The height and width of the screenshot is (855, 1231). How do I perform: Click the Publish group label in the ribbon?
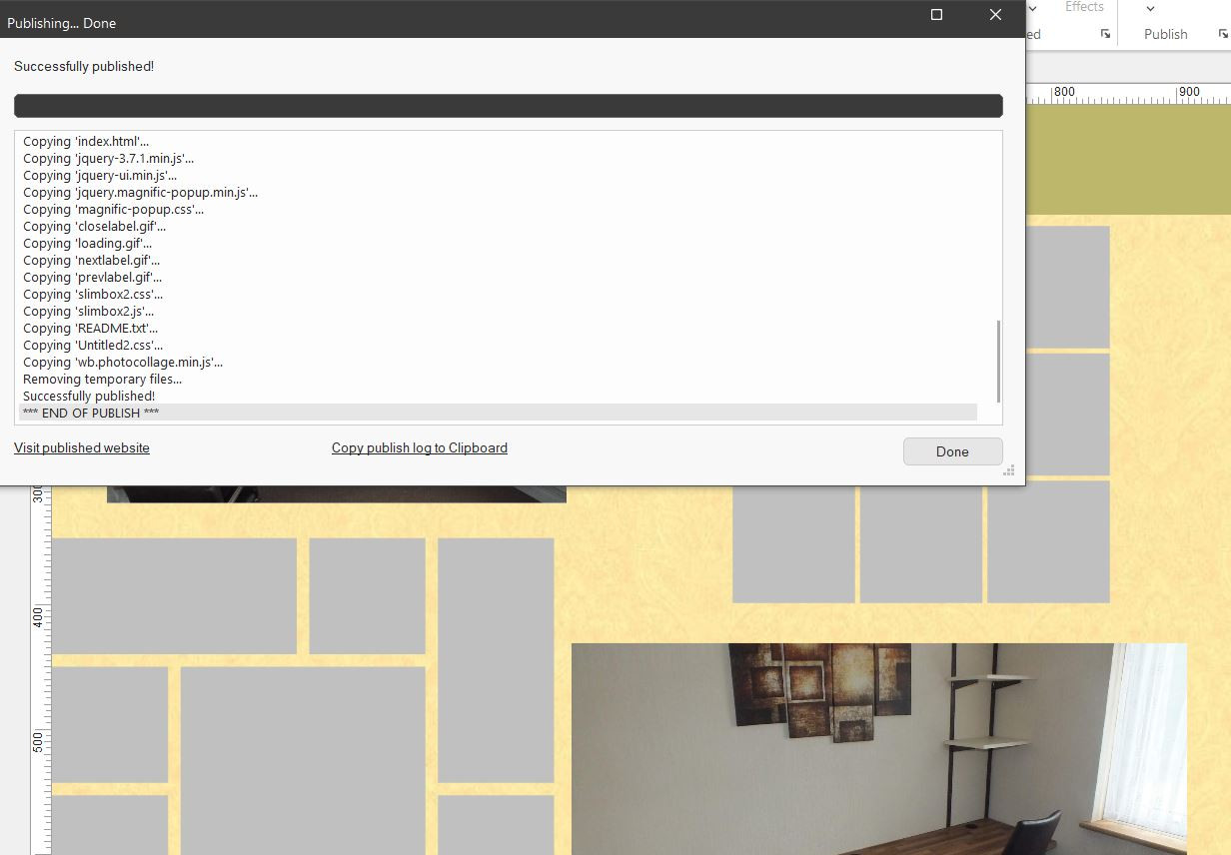coord(1166,34)
